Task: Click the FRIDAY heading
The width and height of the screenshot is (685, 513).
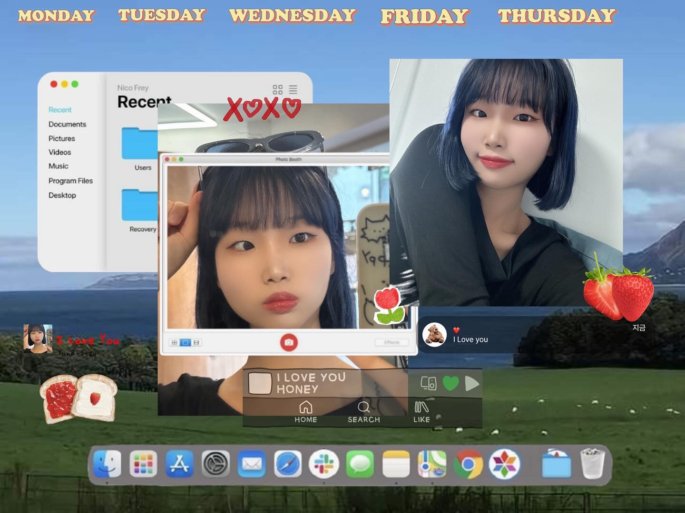Action: coord(424,17)
